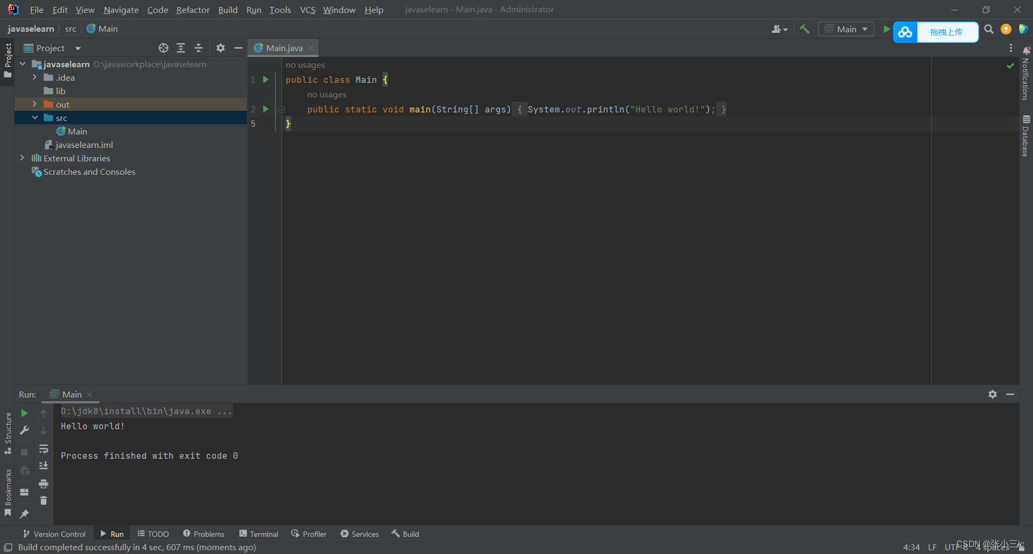Open the Terminal tool window
Image resolution: width=1033 pixels, height=554 pixels.
tap(259, 534)
